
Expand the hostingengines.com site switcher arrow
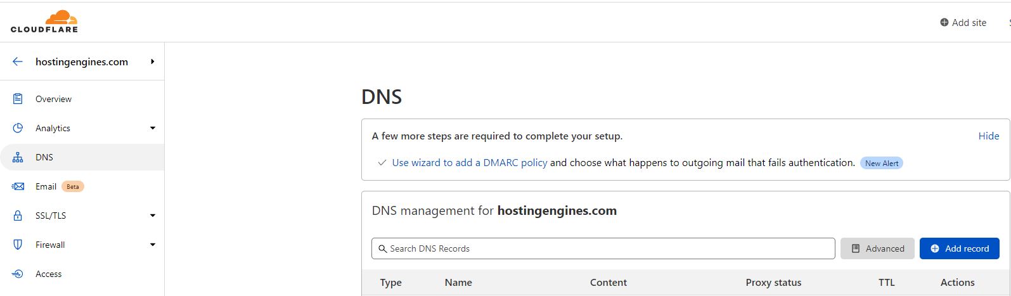[x=153, y=61]
